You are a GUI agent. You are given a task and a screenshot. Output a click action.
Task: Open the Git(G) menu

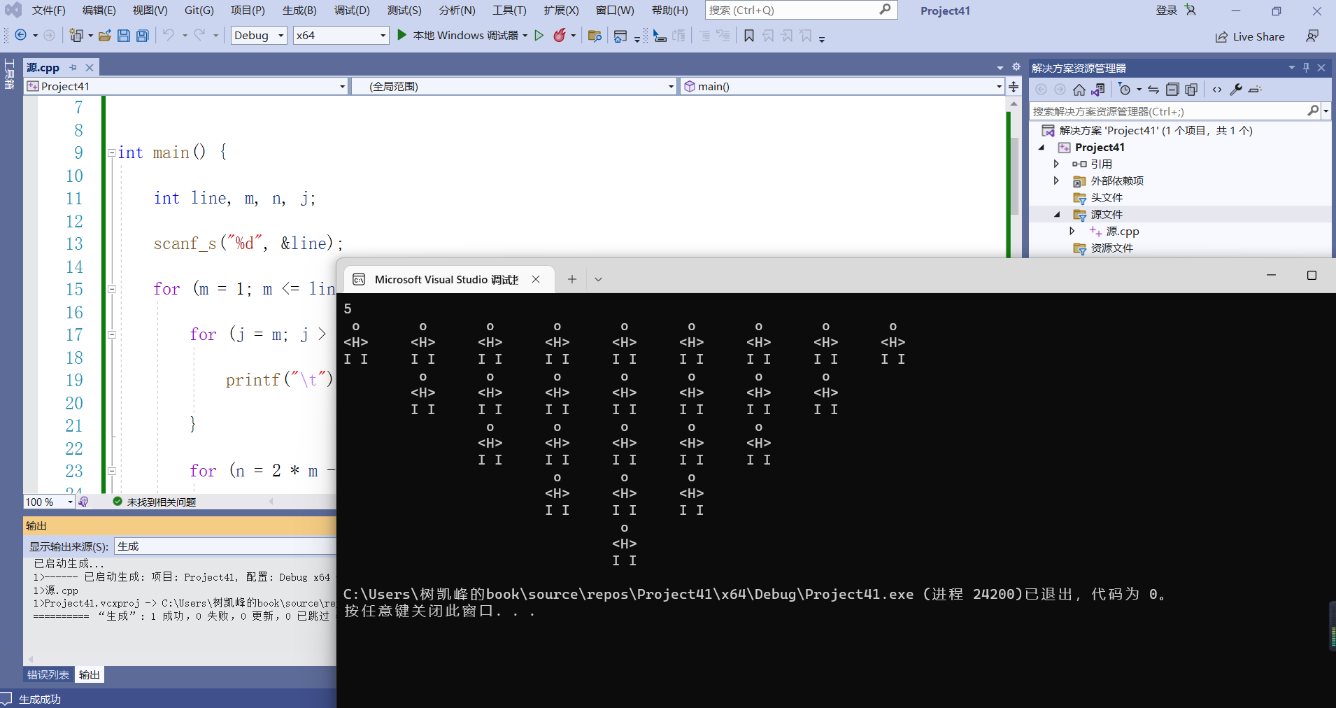tap(199, 10)
